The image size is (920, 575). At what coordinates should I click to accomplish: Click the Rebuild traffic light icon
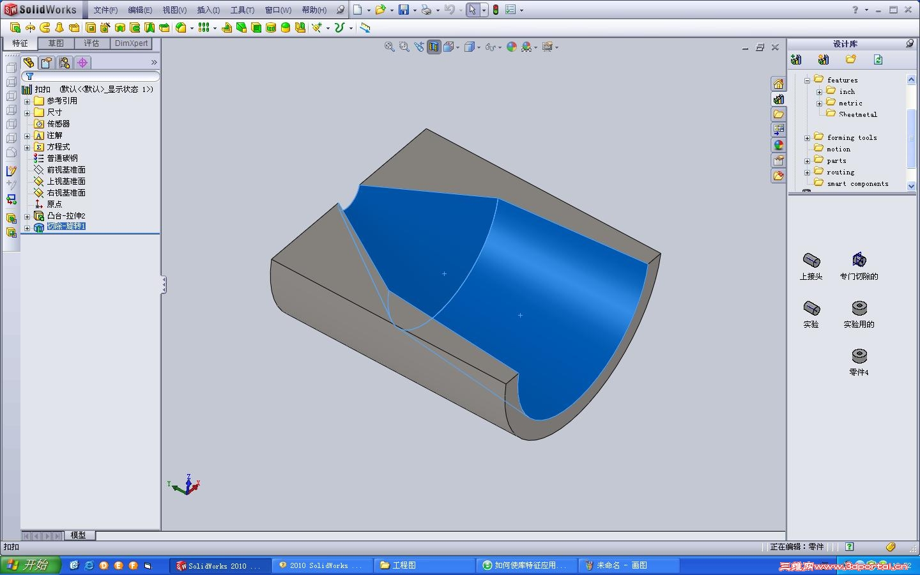coord(495,10)
